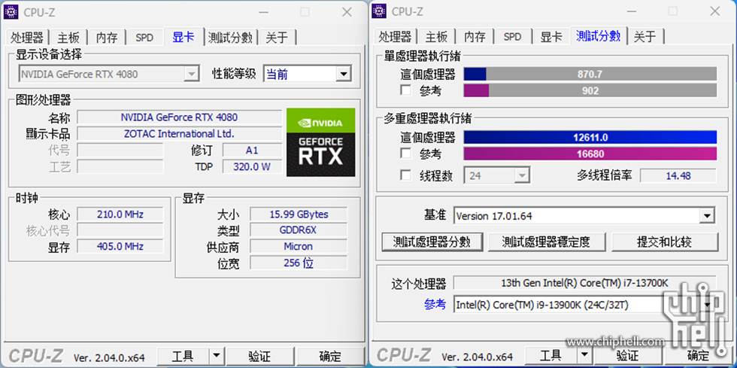
Task: Click 确定 button in right window
Action: tap(698, 354)
